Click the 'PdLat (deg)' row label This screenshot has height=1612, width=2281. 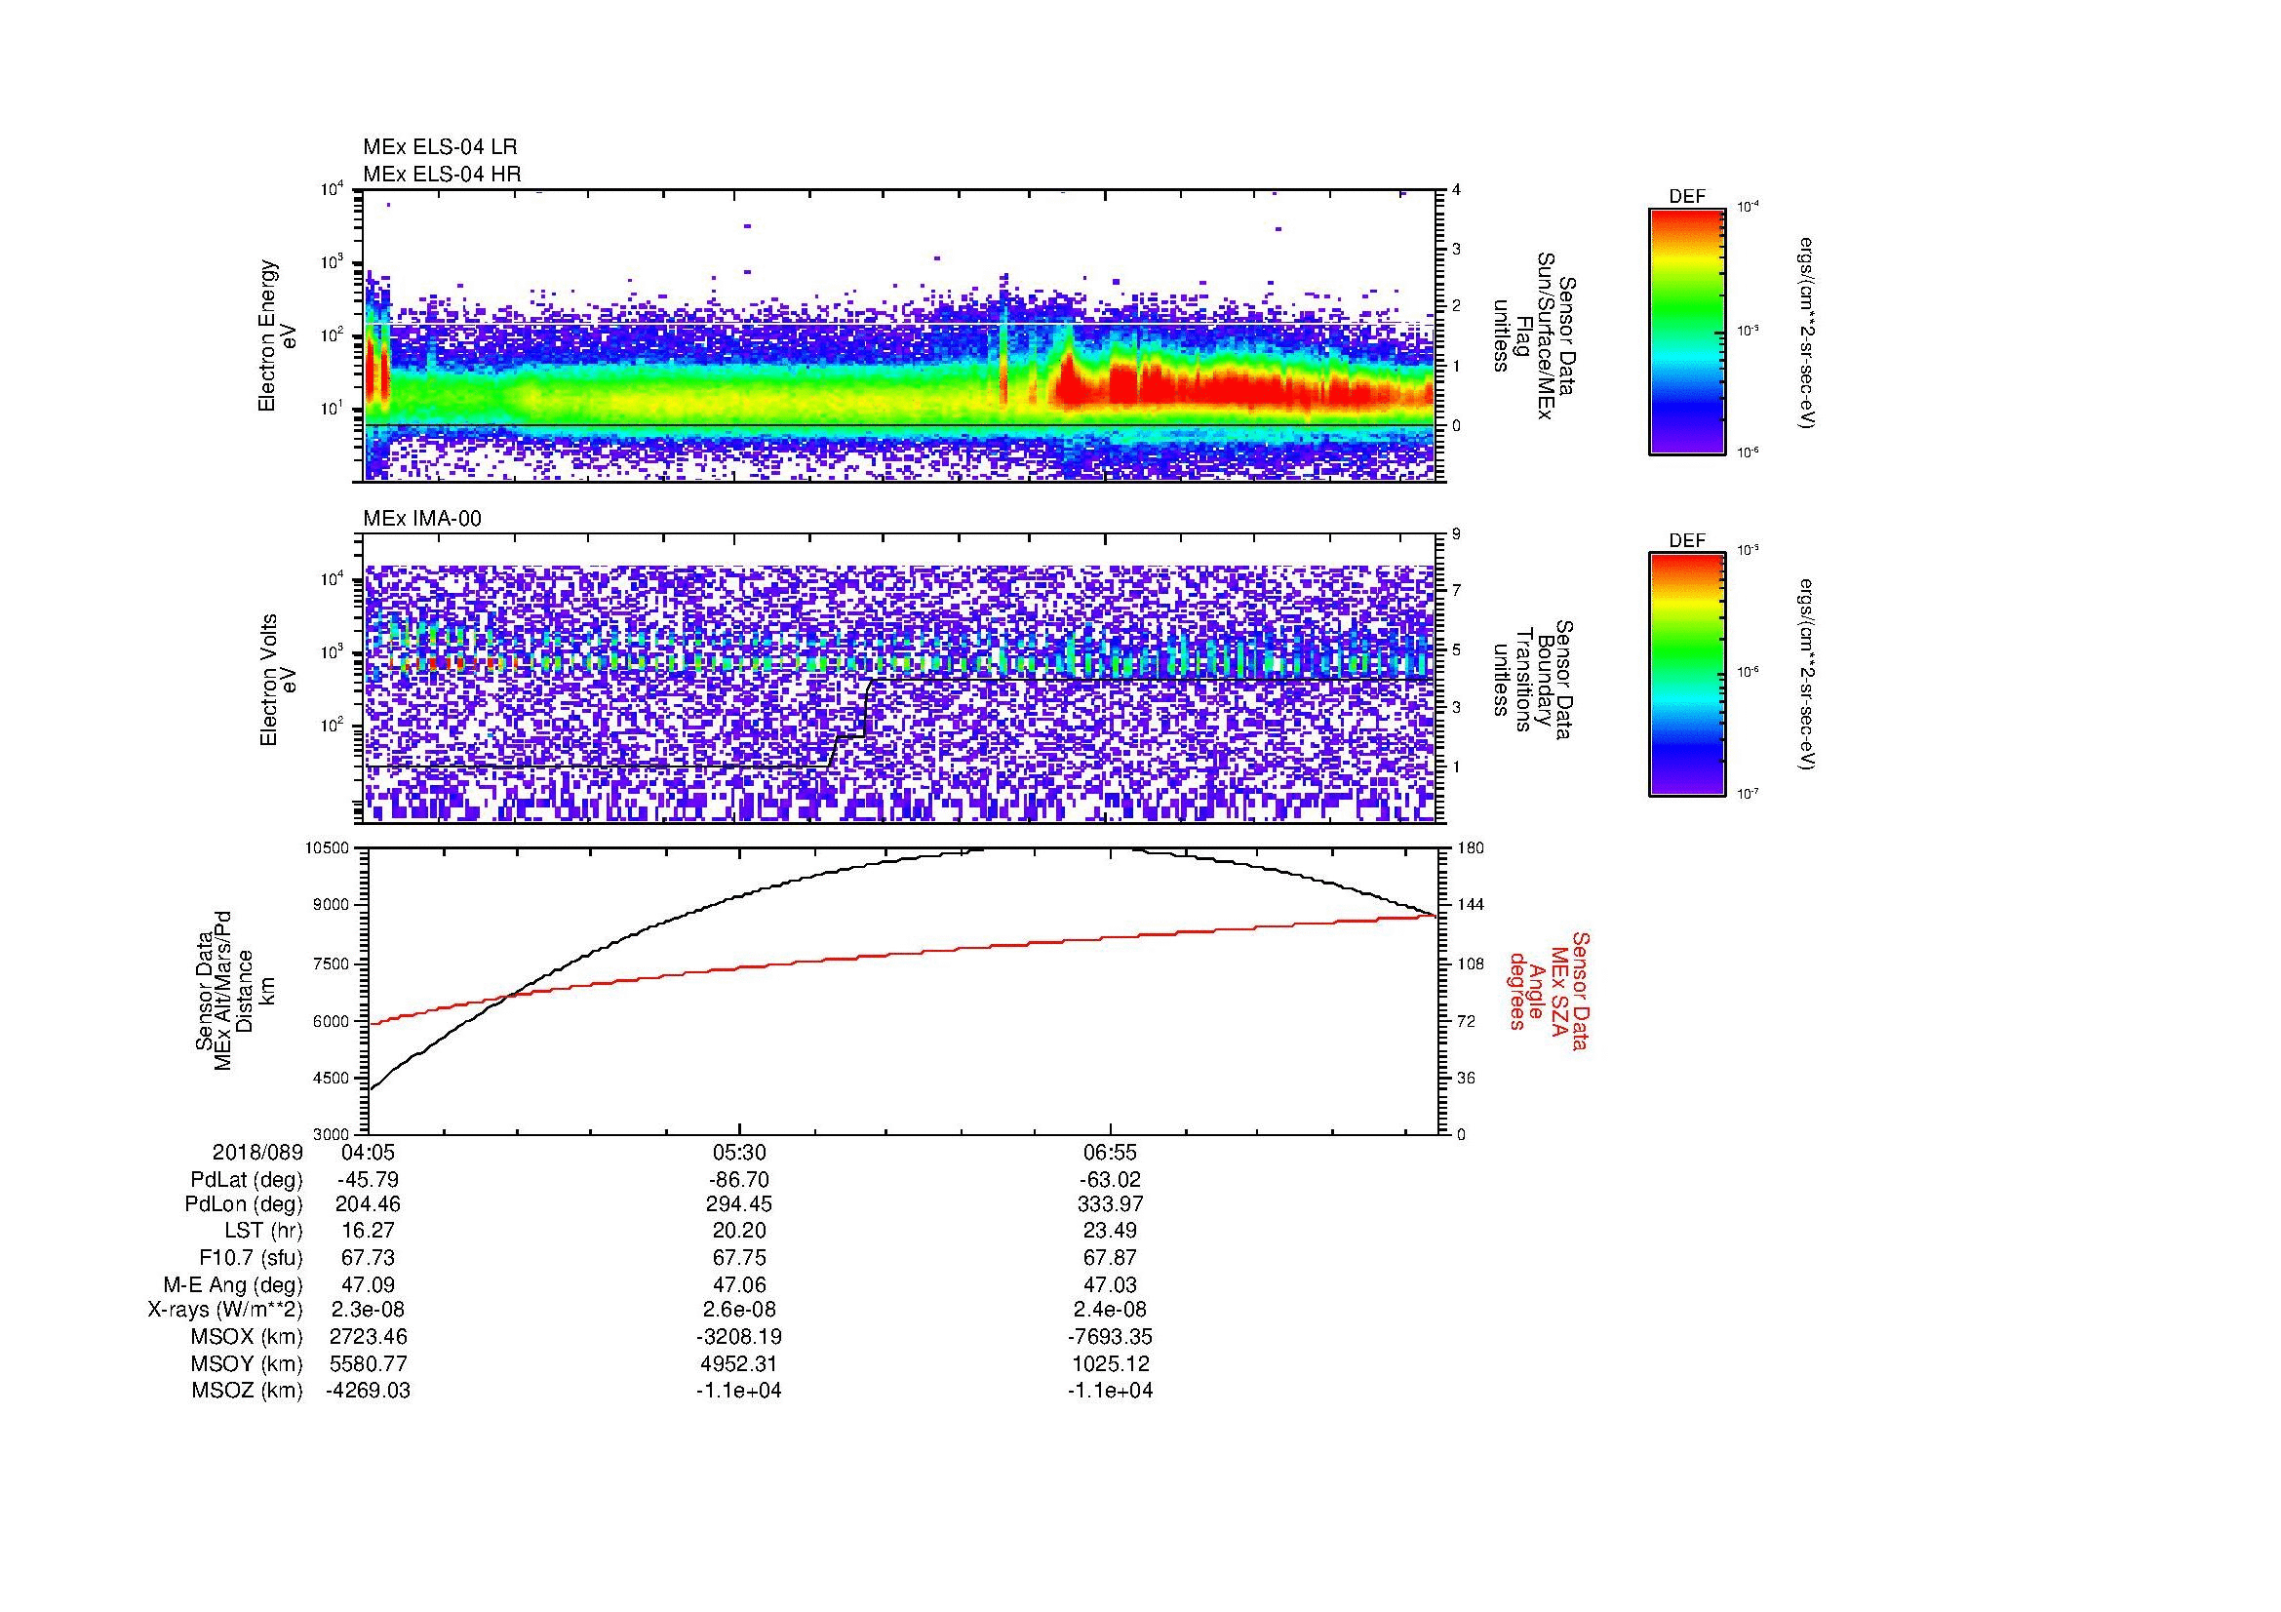247,1180
